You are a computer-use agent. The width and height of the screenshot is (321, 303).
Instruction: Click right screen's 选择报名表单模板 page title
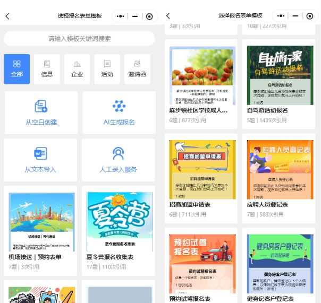(240, 15)
